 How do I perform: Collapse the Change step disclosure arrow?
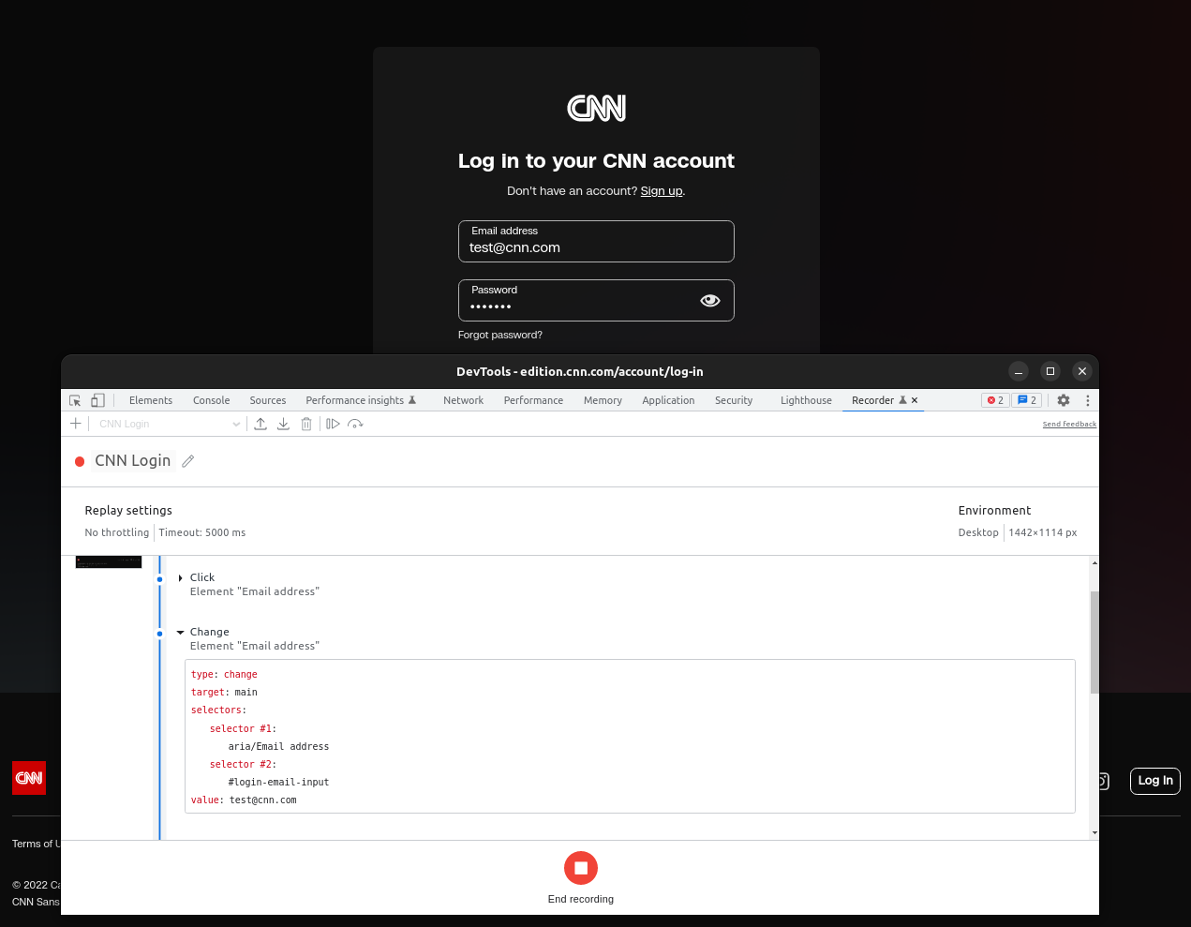pos(180,633)
